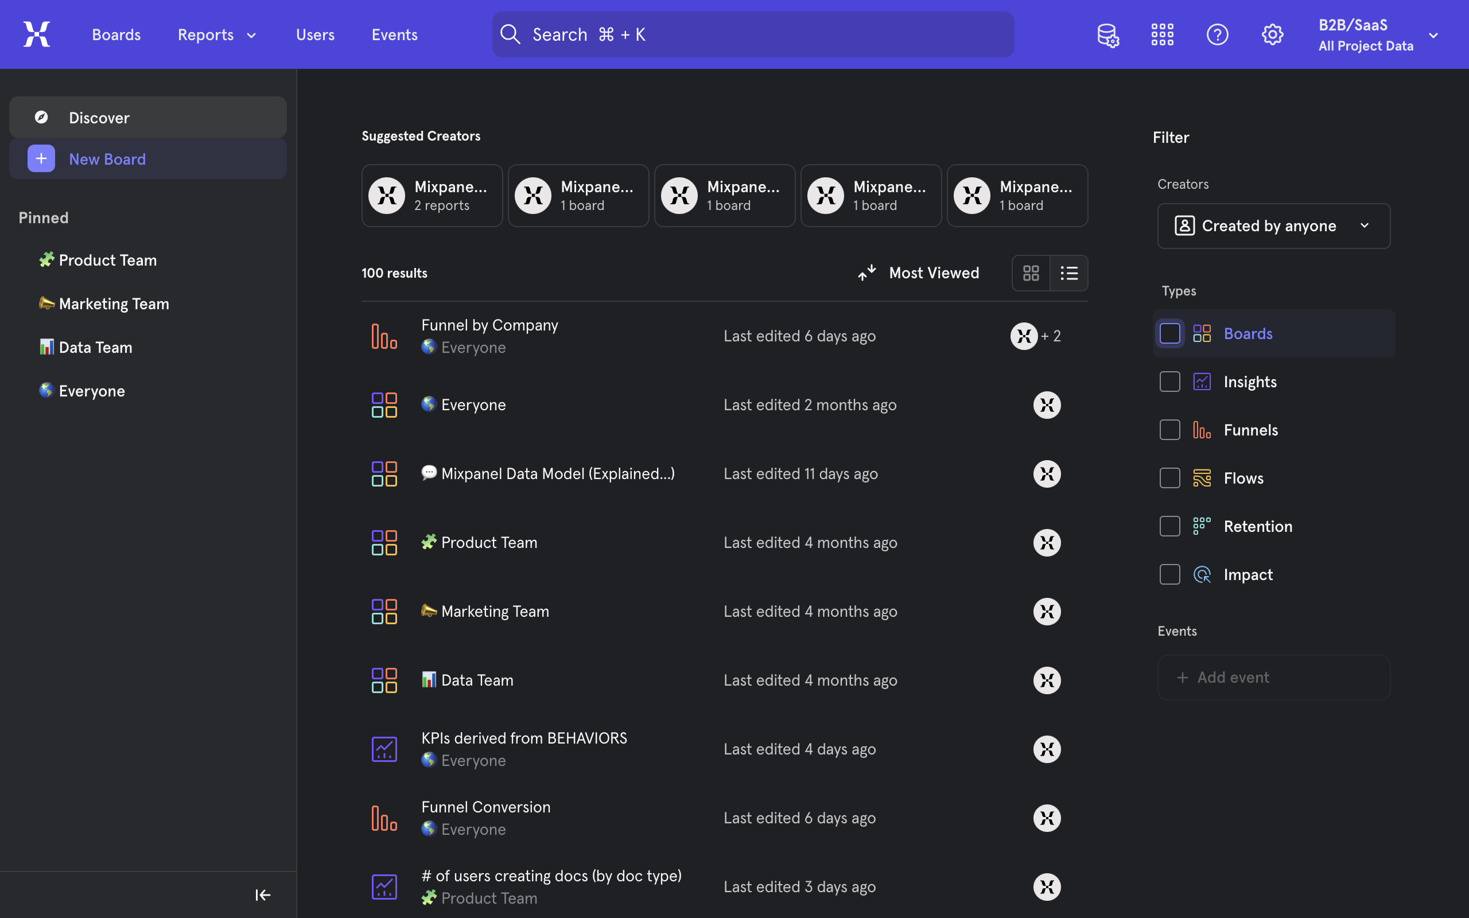The image size is (1469, 918).
Task: Click the KPIs derived from BEHAVIORS insights icon
Action: tap(384, 749)
